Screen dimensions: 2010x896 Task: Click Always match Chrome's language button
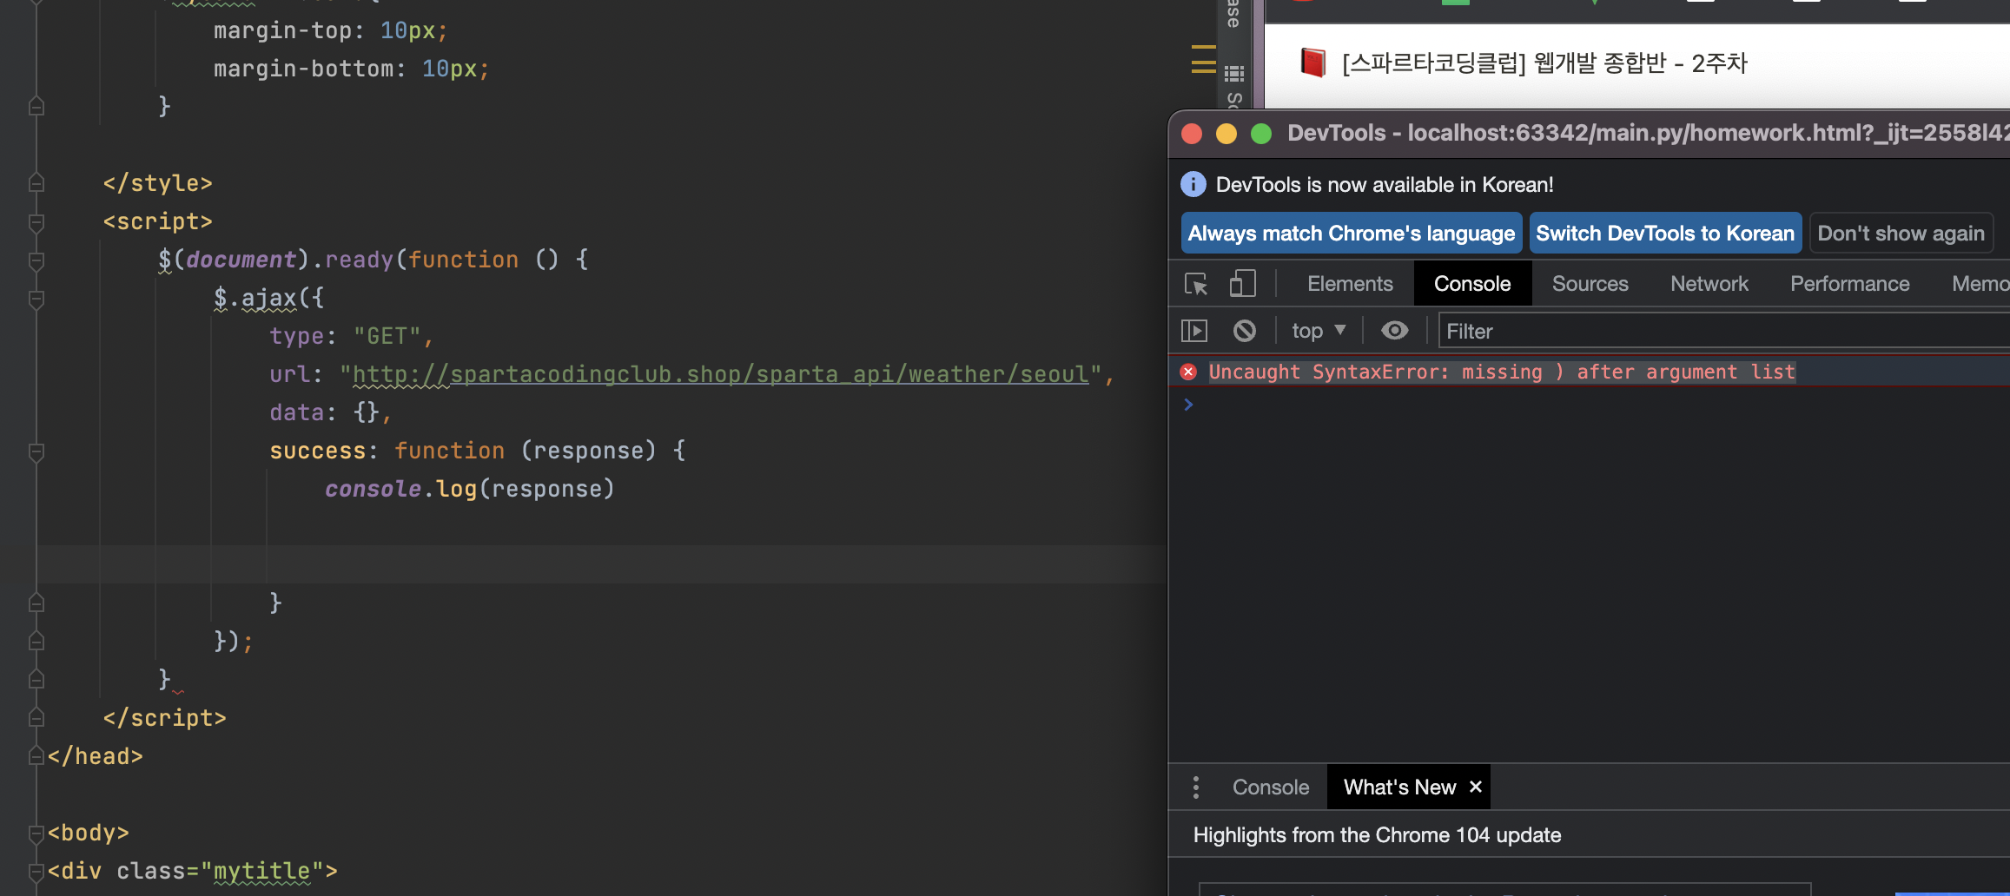tap(1352, 234)
